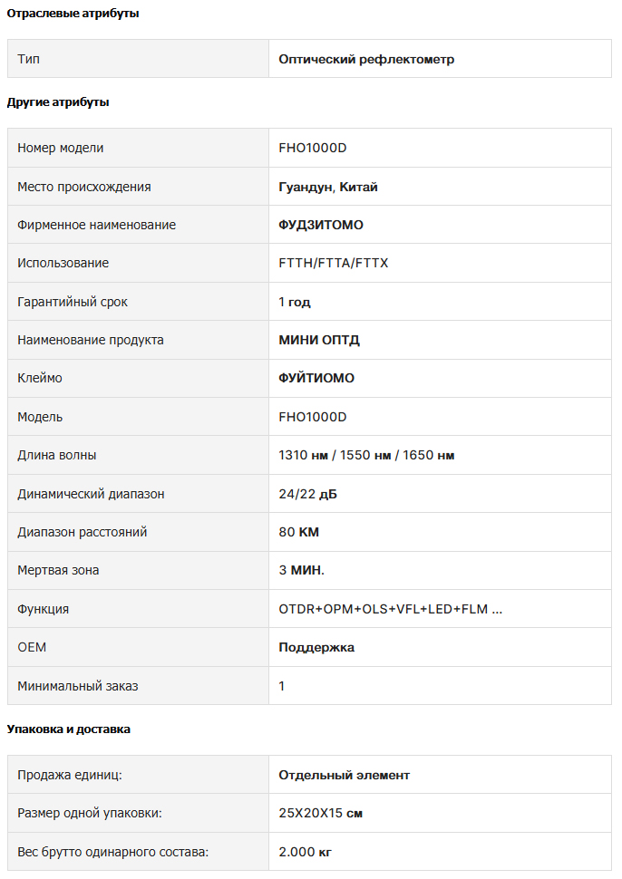
Task: Click the 'ФУЙТИОМО' trademark value
Action: [316, 378]
